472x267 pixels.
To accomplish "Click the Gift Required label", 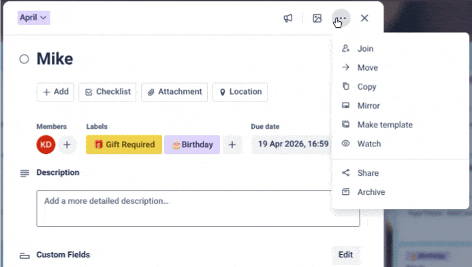I will (x=124, y=144).
